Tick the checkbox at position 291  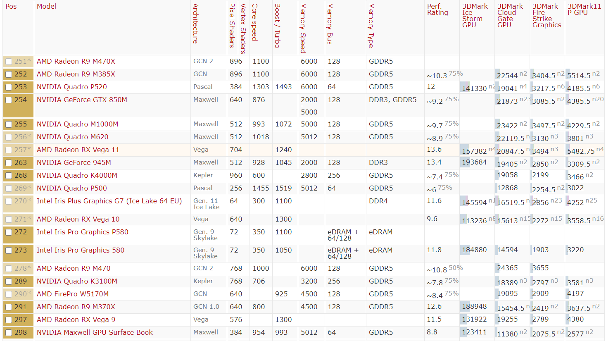(x=9, y=307)
